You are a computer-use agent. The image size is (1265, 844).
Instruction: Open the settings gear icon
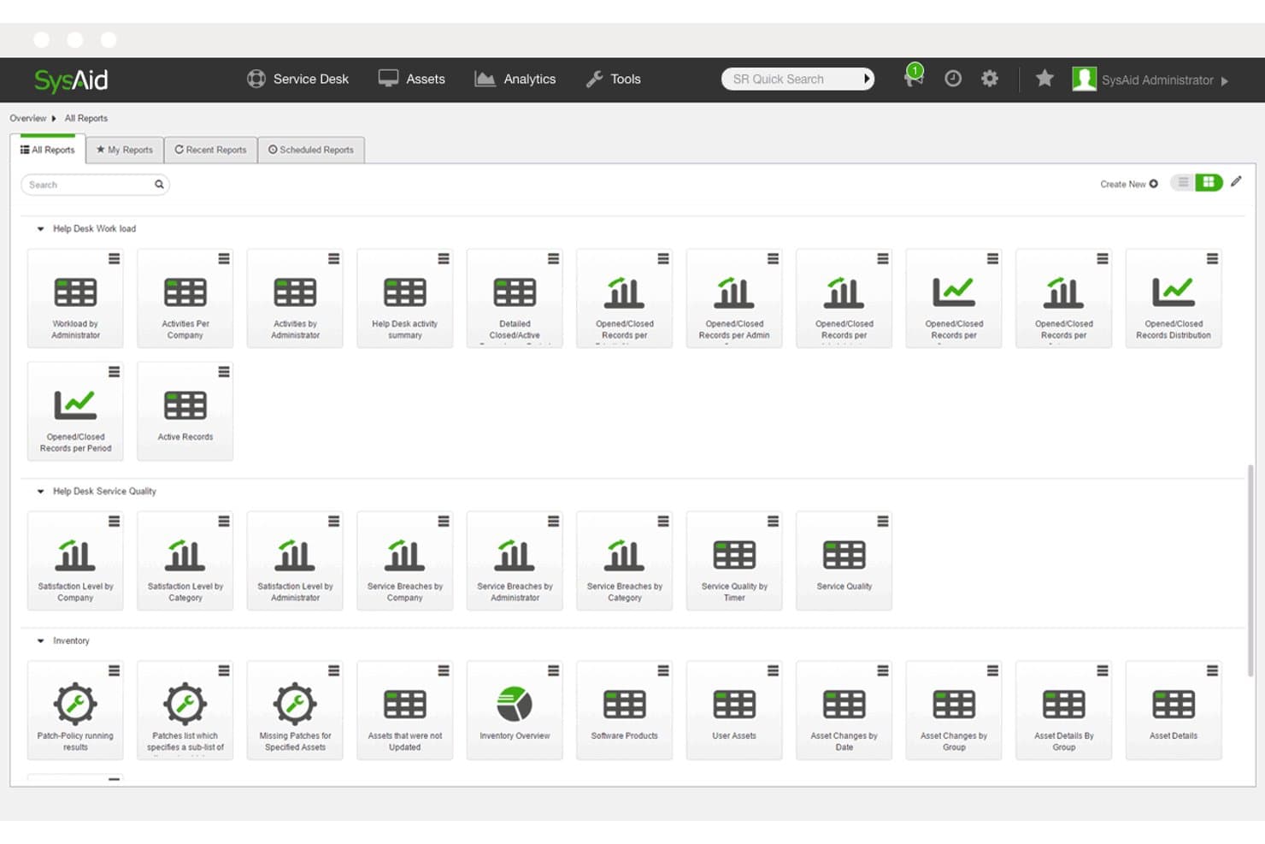point(990,79)
